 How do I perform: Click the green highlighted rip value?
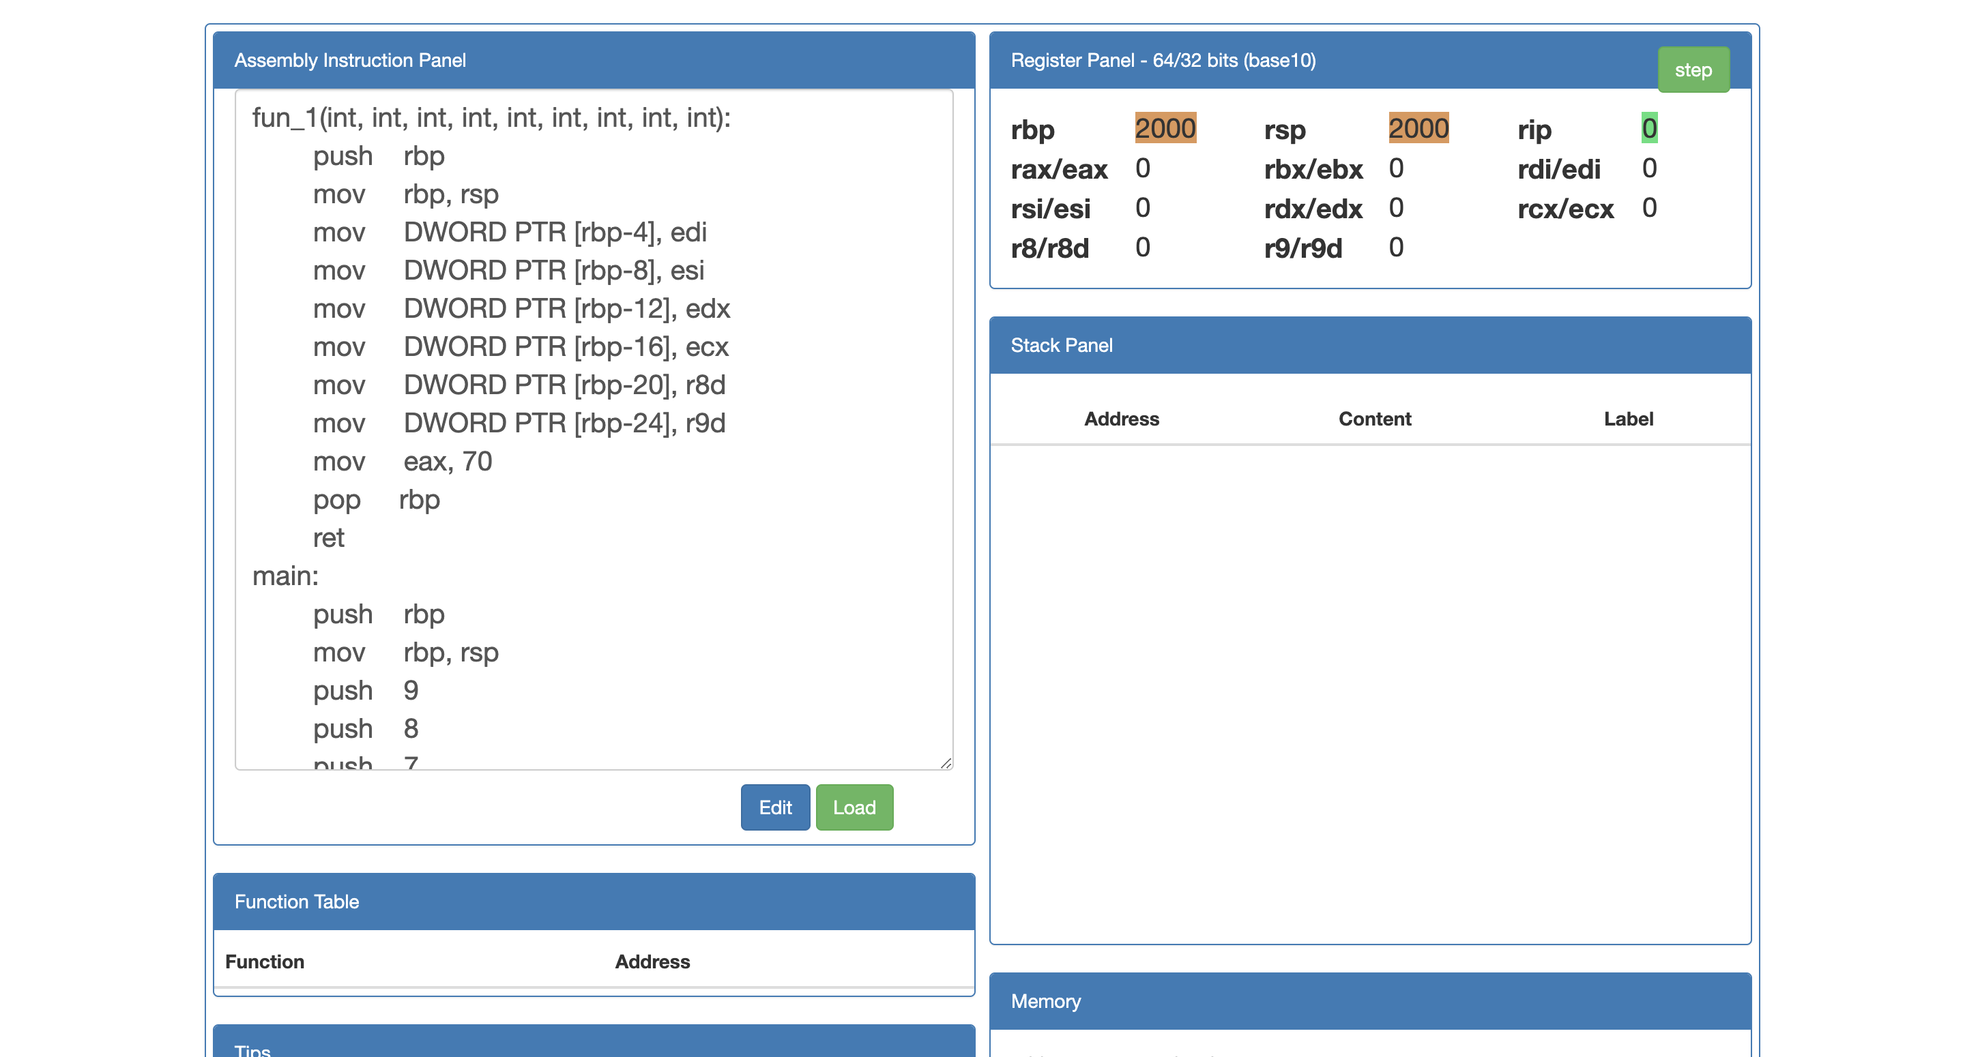tap(1648, 128)
